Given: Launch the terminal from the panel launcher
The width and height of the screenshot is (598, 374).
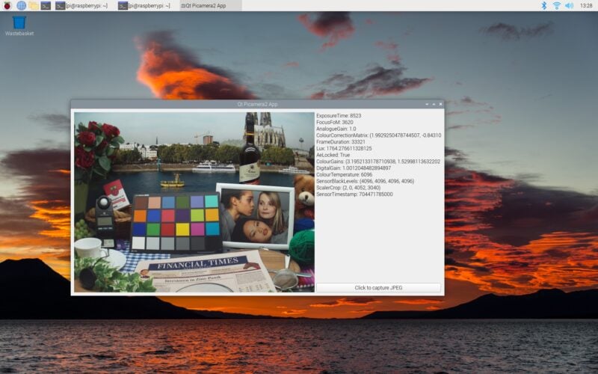Looking at the screenshot, I should coord(46,5).
